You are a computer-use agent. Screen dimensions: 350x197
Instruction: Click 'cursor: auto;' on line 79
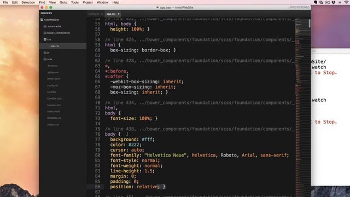(x=127, y=150)
